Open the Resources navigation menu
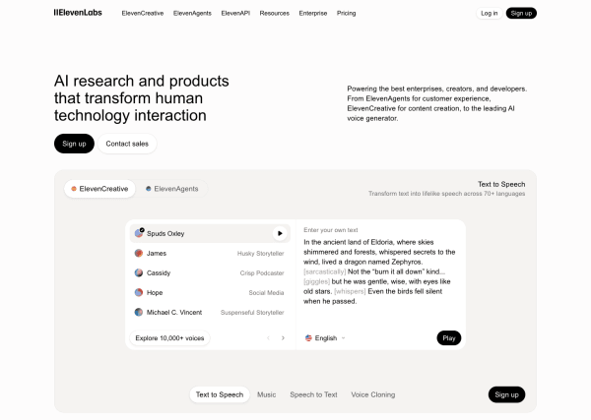591x420 pixels. (x=275, y=13)
